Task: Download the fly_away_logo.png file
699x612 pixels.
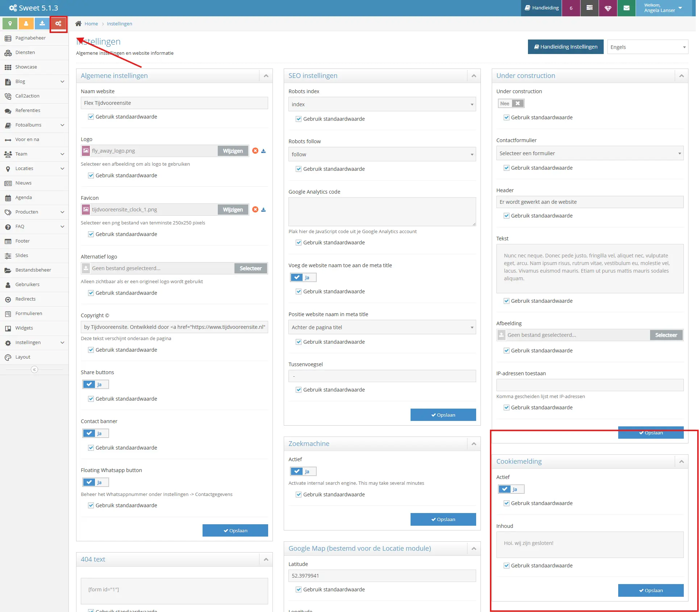Action: (263, 151)
